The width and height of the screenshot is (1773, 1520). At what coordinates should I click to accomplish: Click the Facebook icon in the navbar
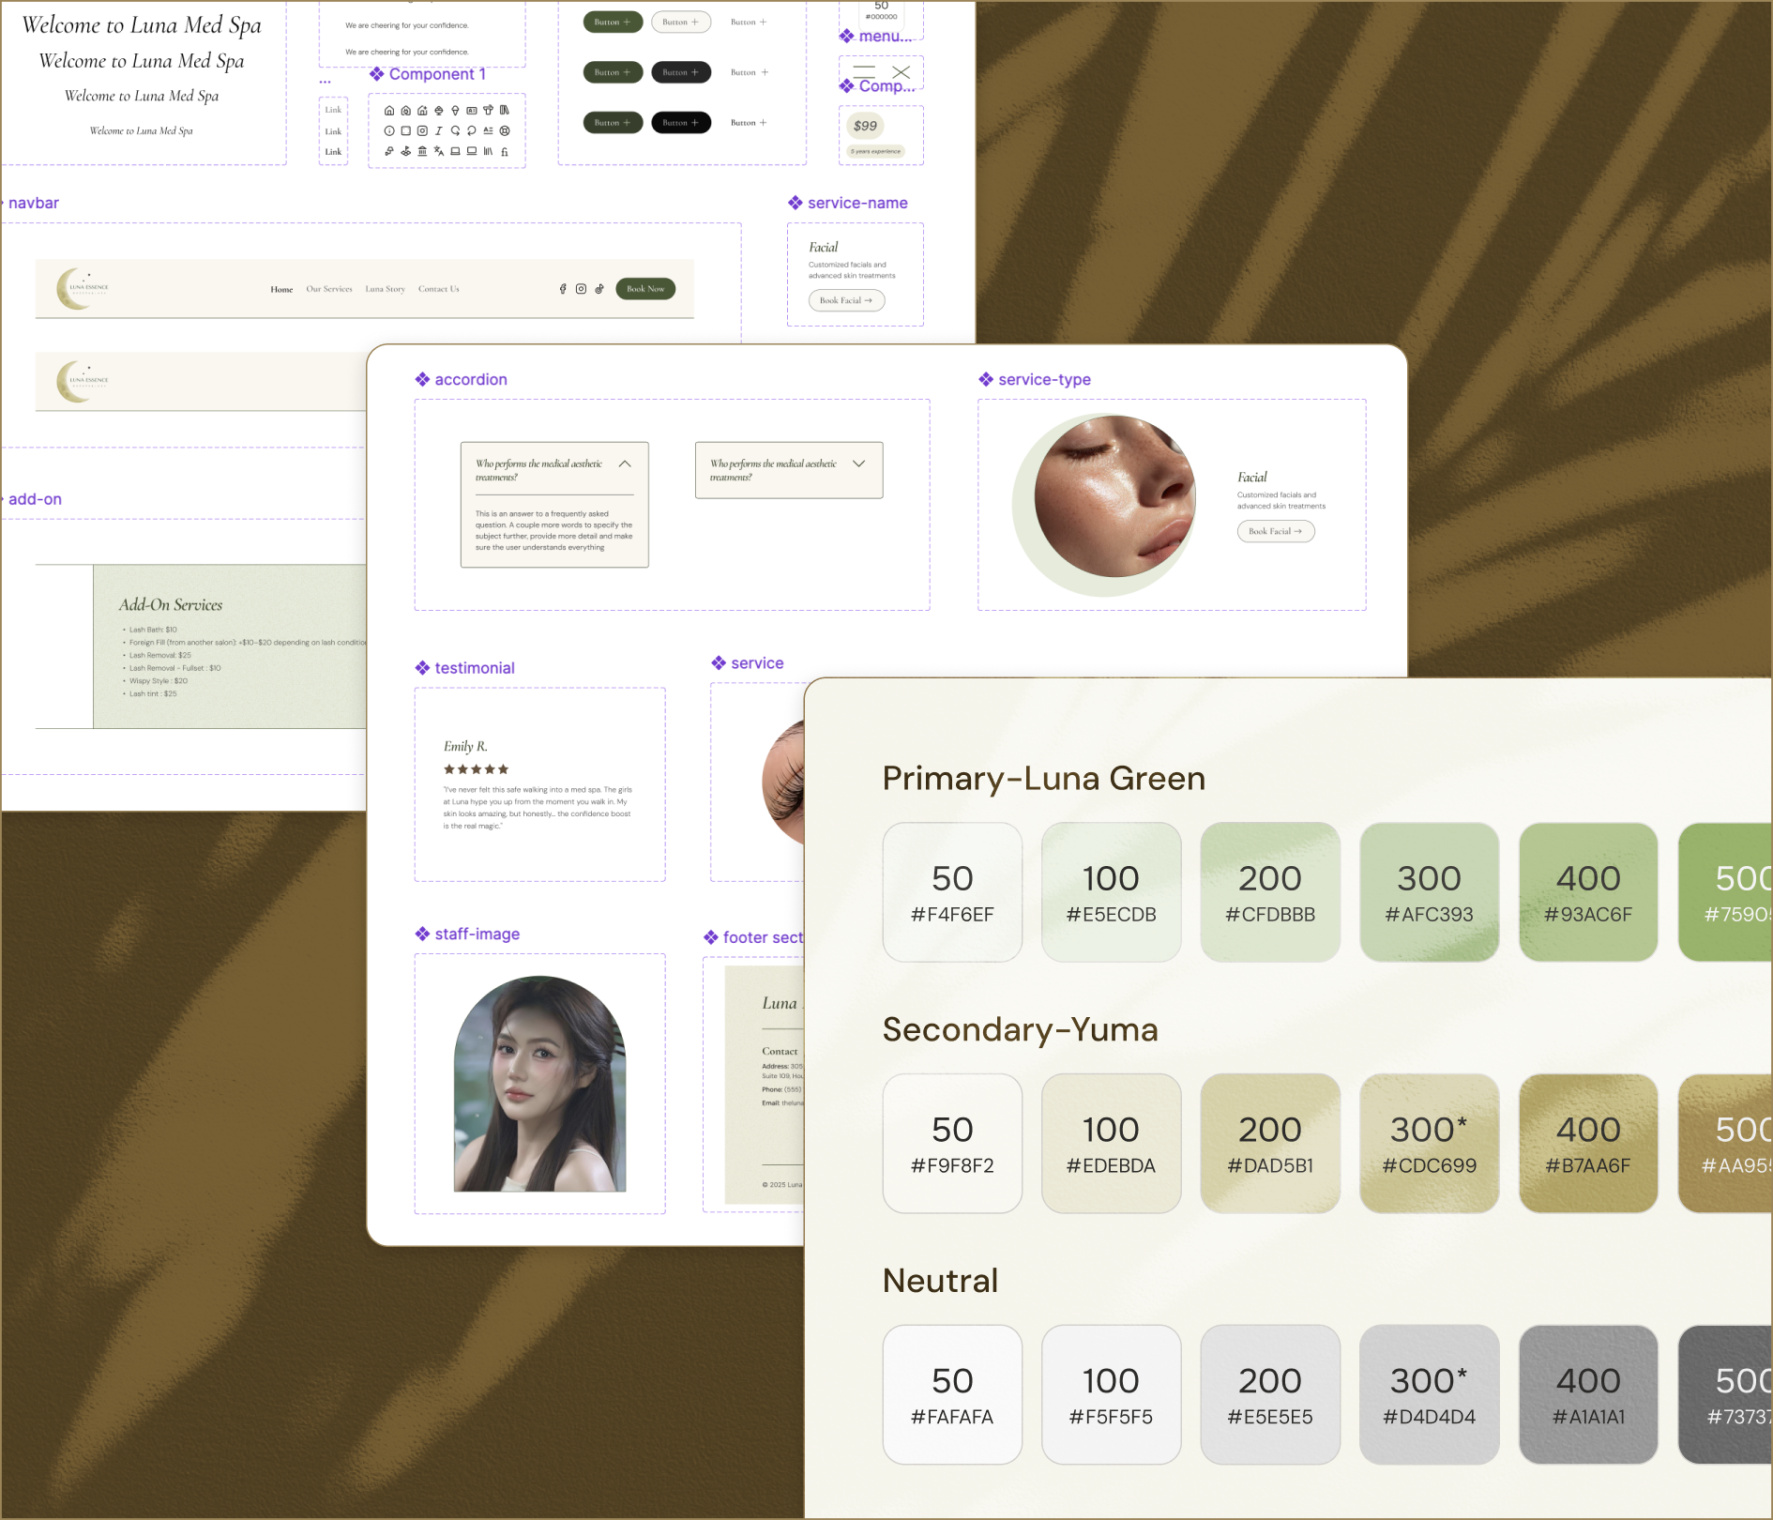click(563, 289)
